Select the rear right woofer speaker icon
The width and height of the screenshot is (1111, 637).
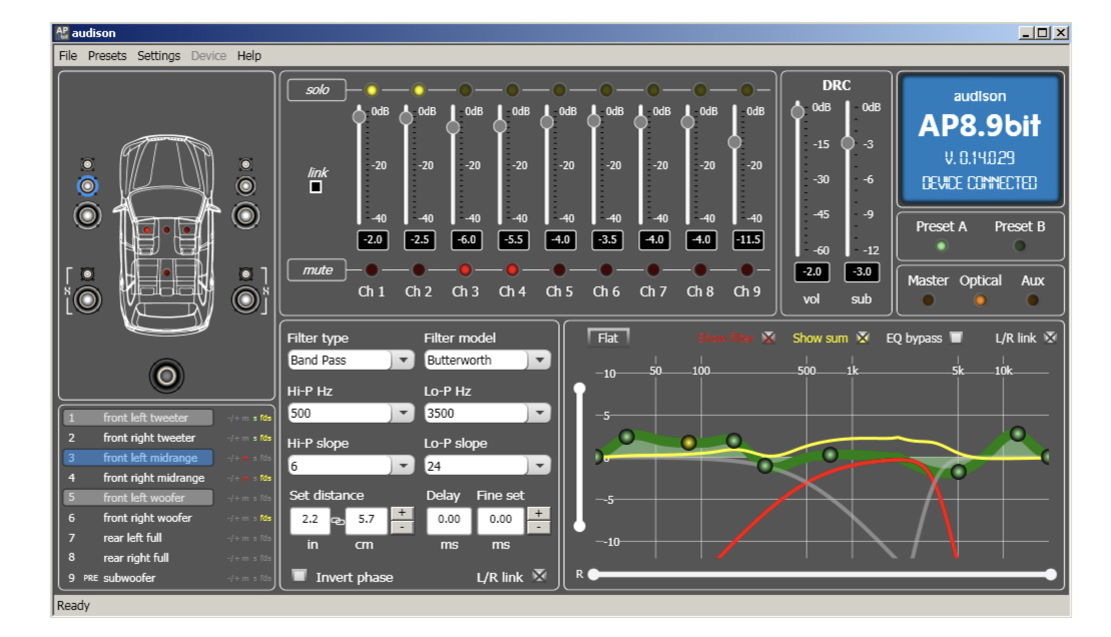pyautogui.click(x=245, y=300)
